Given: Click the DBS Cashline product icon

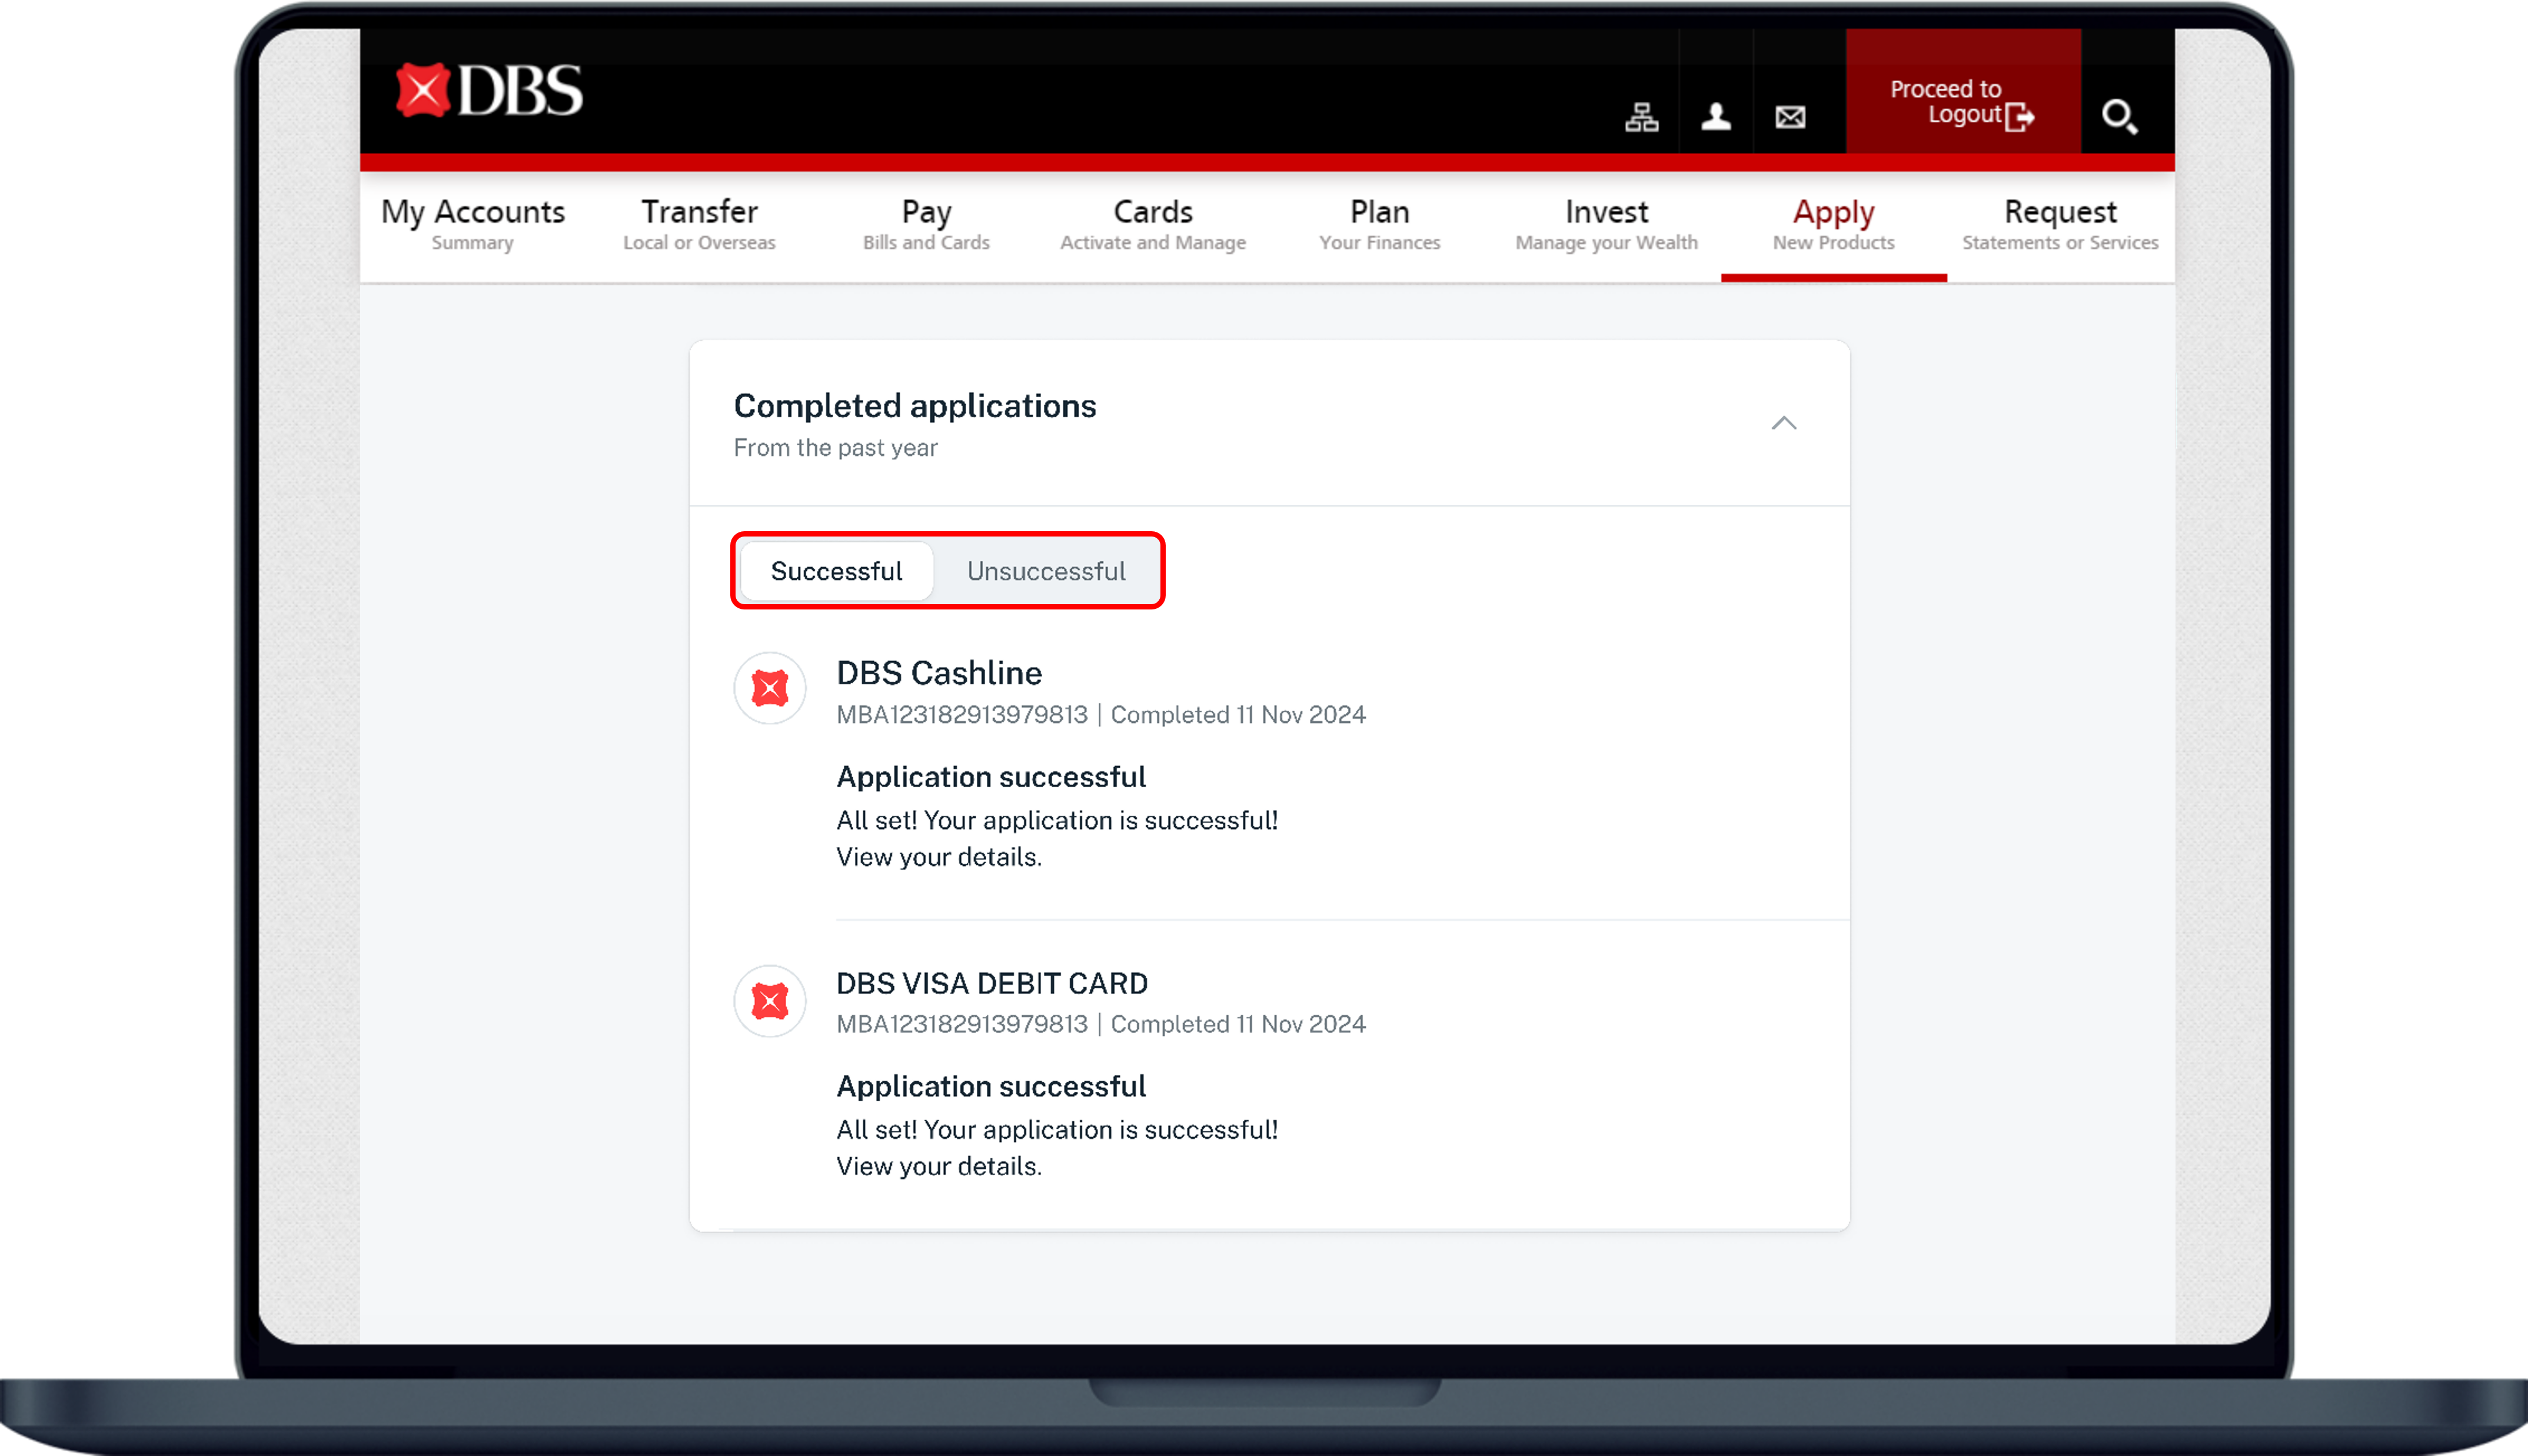Looking at the screenshot, I should tap(770, 688).
